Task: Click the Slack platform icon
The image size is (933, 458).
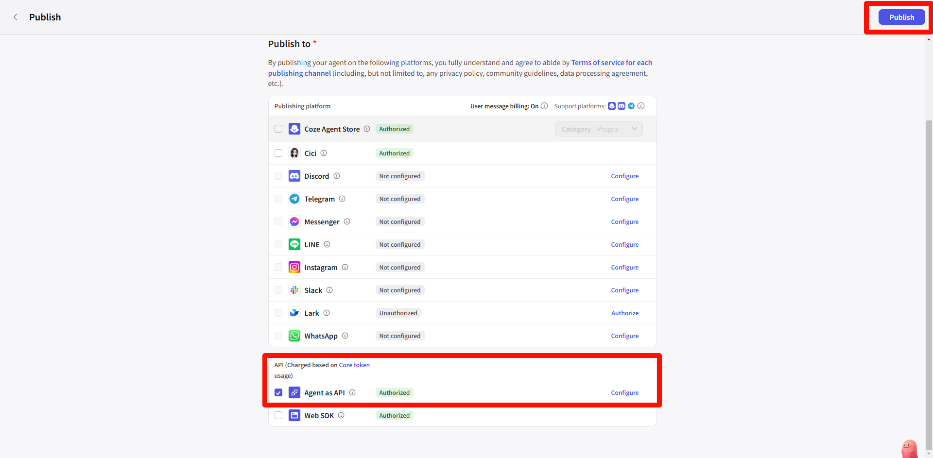Action: (294, 290)
